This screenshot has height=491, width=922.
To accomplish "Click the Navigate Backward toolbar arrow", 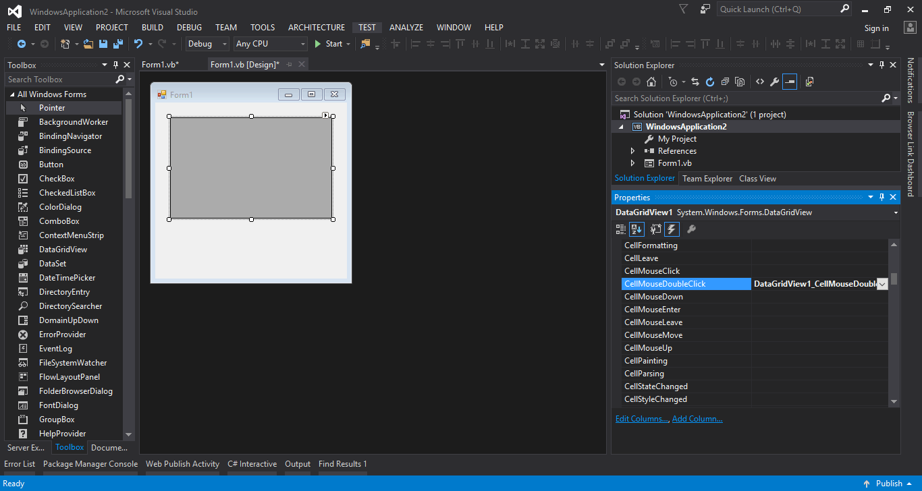I will [x=21, y=44].
